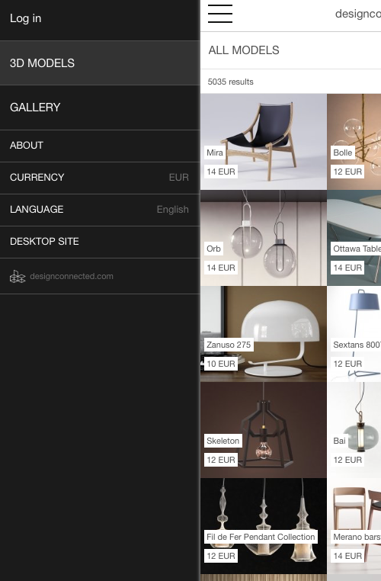The image size is (381, 581).
Task: Open the Sextans floor lamp model
Action: pyautogui.click(x=354, y=334)
